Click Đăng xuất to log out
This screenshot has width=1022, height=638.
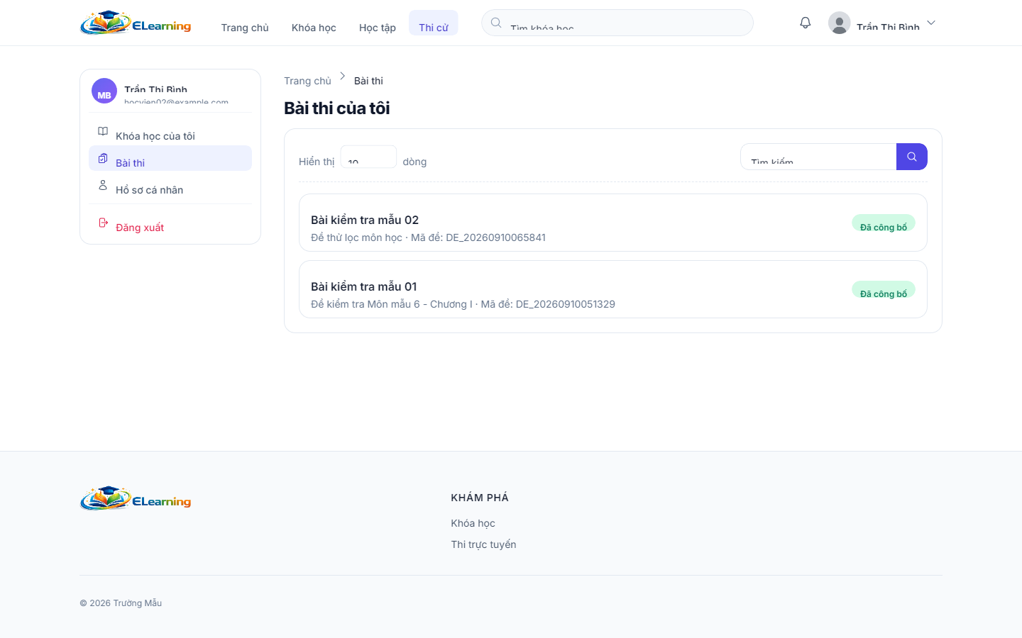[170, 223]
